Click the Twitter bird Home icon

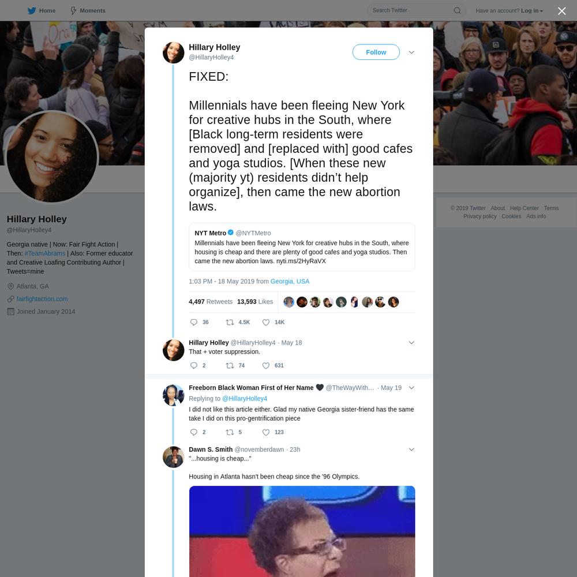click(x=32, y=10)
